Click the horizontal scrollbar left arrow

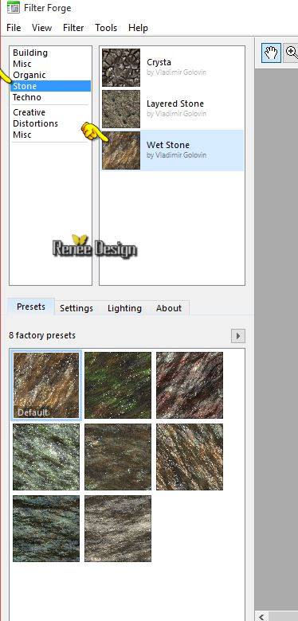point(262,616)
